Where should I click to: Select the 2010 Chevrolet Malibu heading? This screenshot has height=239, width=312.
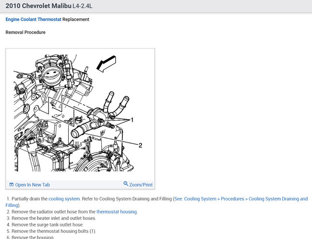click(x=38, y=6)
